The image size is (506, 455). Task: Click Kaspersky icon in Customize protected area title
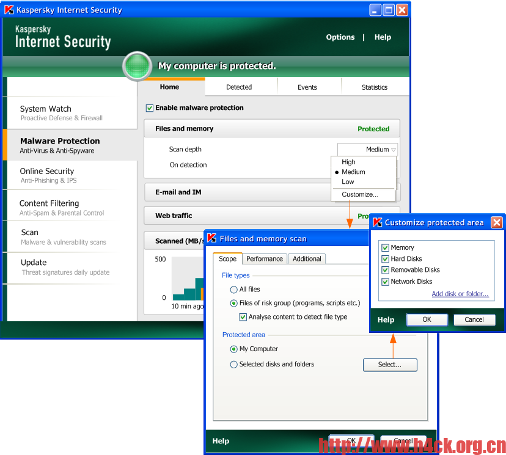[x=377, y=222]
